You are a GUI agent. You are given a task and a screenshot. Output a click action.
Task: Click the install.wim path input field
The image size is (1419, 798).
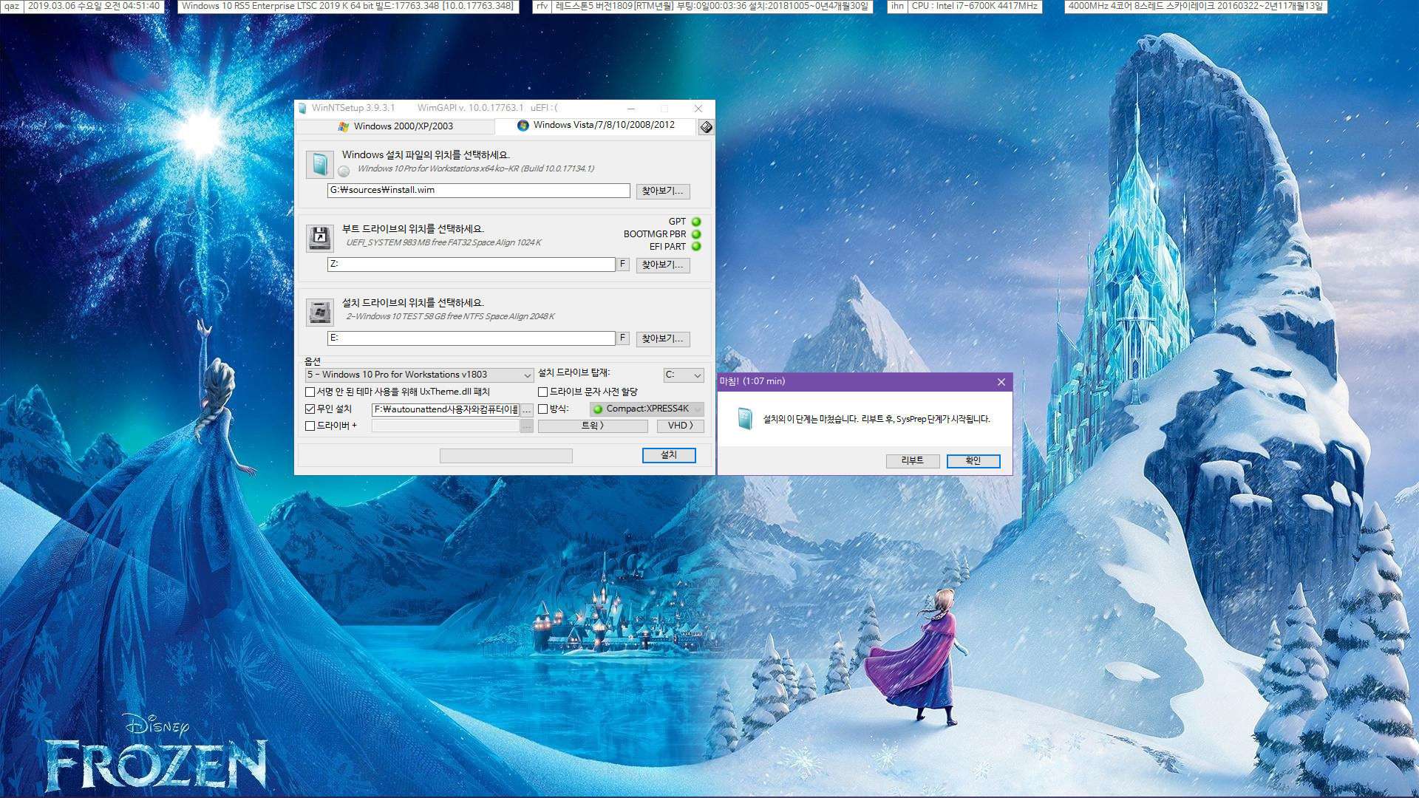[x=479, y=191]
